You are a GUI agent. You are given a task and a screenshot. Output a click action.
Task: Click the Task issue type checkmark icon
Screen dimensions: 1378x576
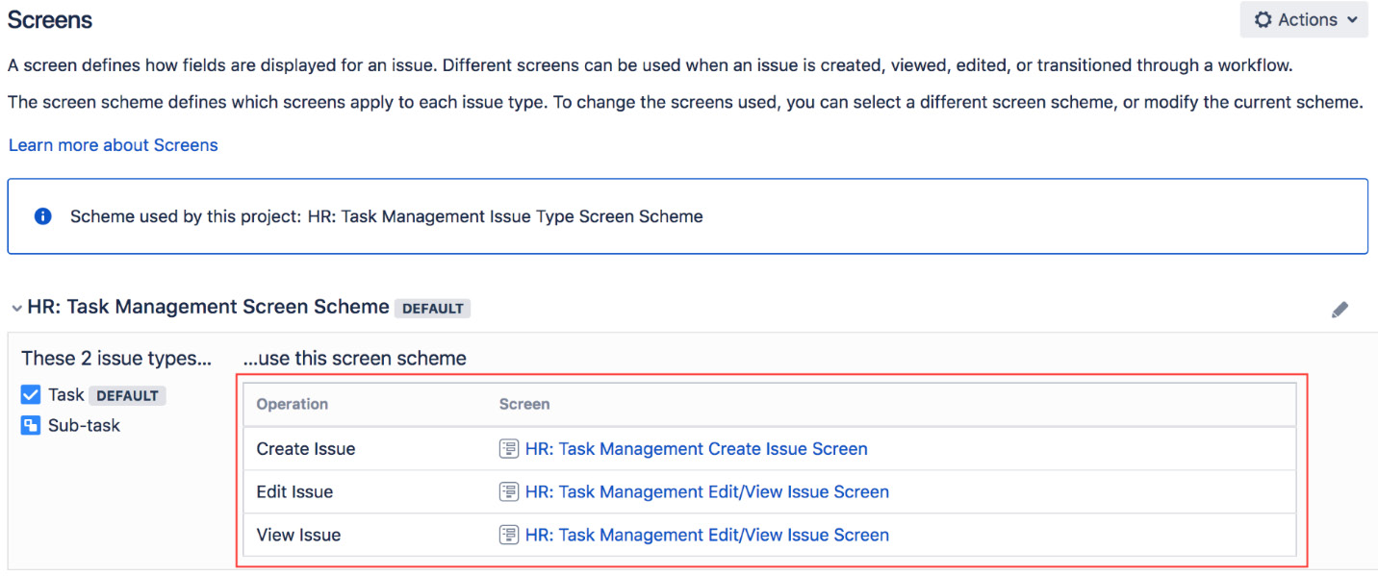coord(30,394)
